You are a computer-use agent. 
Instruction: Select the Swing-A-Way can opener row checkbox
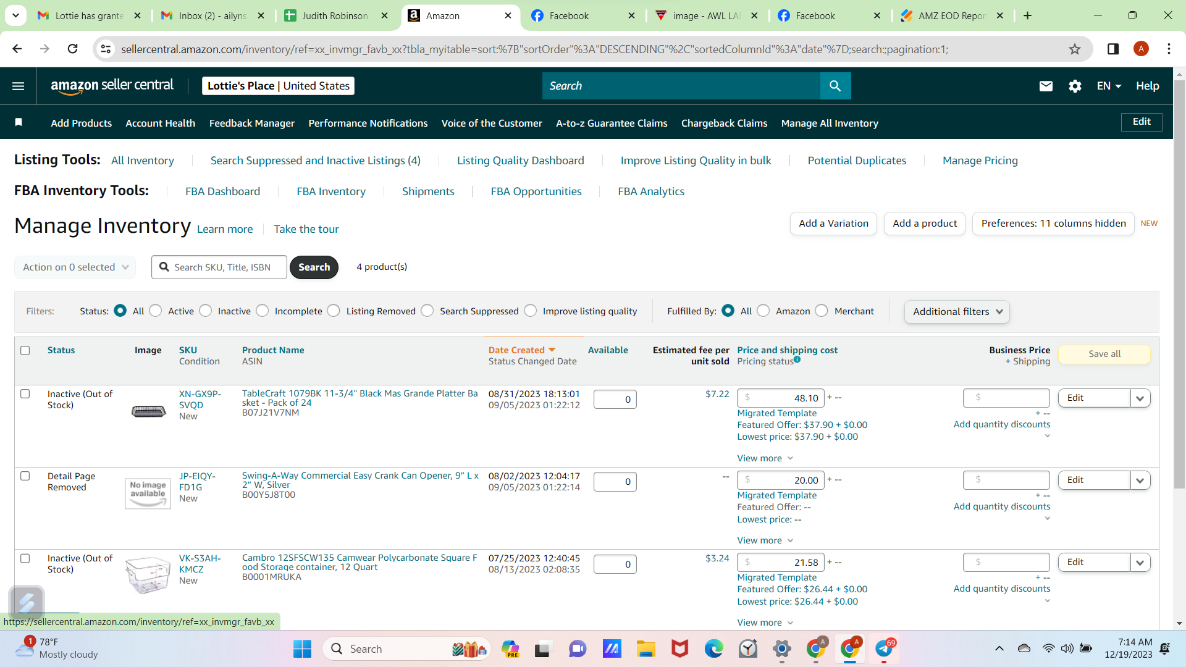click(25, 476)
